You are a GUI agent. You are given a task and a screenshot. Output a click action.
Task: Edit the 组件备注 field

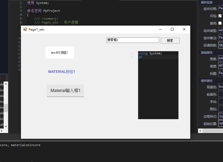221,38
